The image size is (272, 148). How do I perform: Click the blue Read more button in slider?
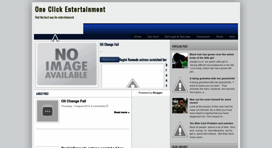coord(110,59)
